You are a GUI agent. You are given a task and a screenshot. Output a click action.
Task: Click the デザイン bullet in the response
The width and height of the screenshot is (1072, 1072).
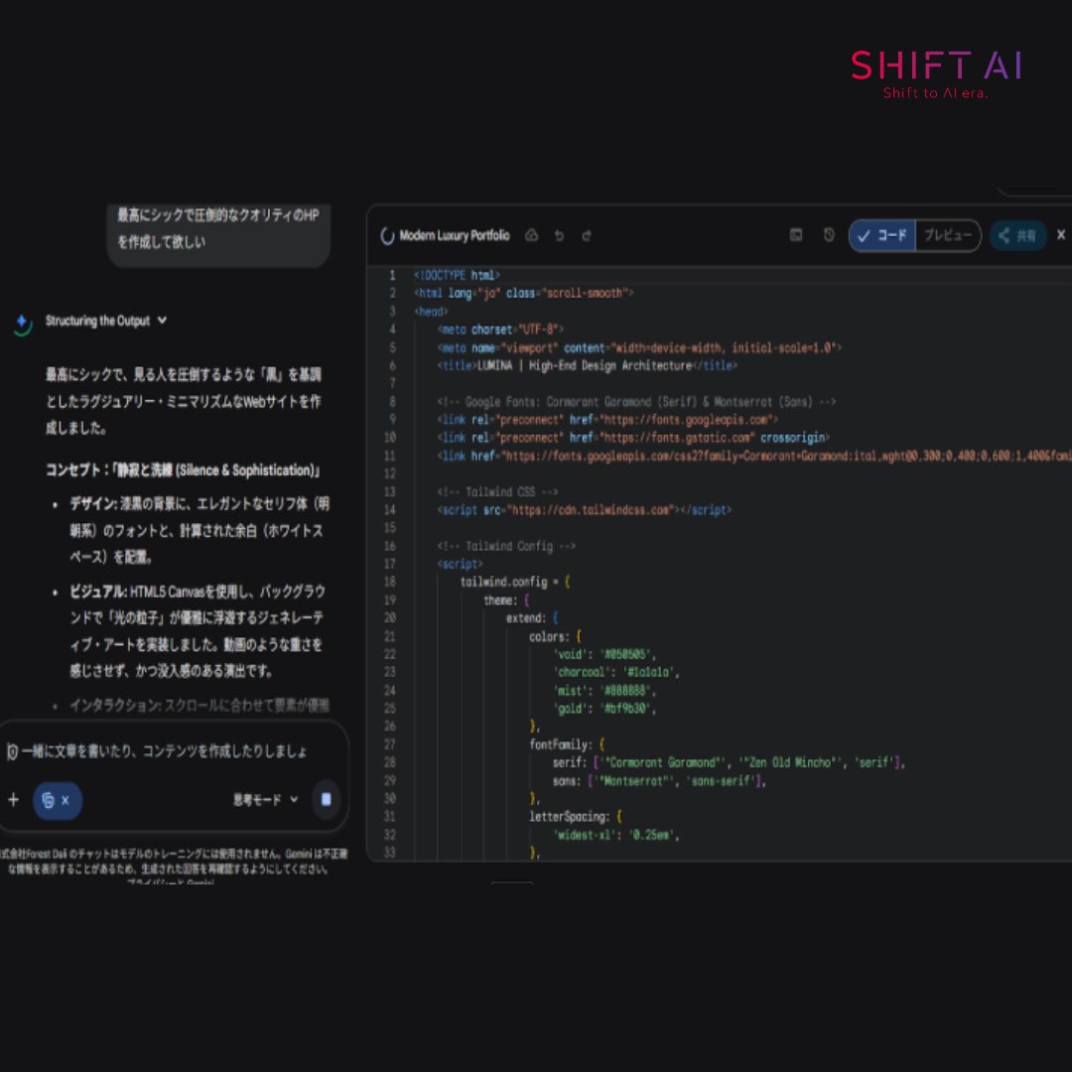199,530
